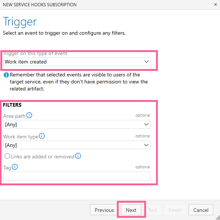Go back with the Previous button
The image size is (220, 220).
coord(104,210)
